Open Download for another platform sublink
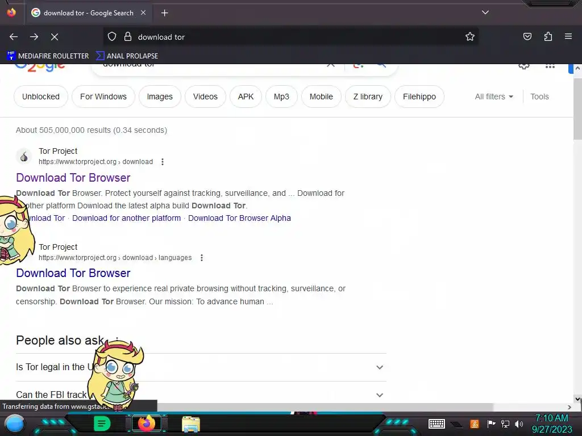The width and height of the screenshot is (582, 436). click(x=126, y=218)
